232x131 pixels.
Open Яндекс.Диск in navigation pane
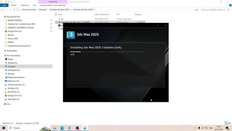point(12,51)
